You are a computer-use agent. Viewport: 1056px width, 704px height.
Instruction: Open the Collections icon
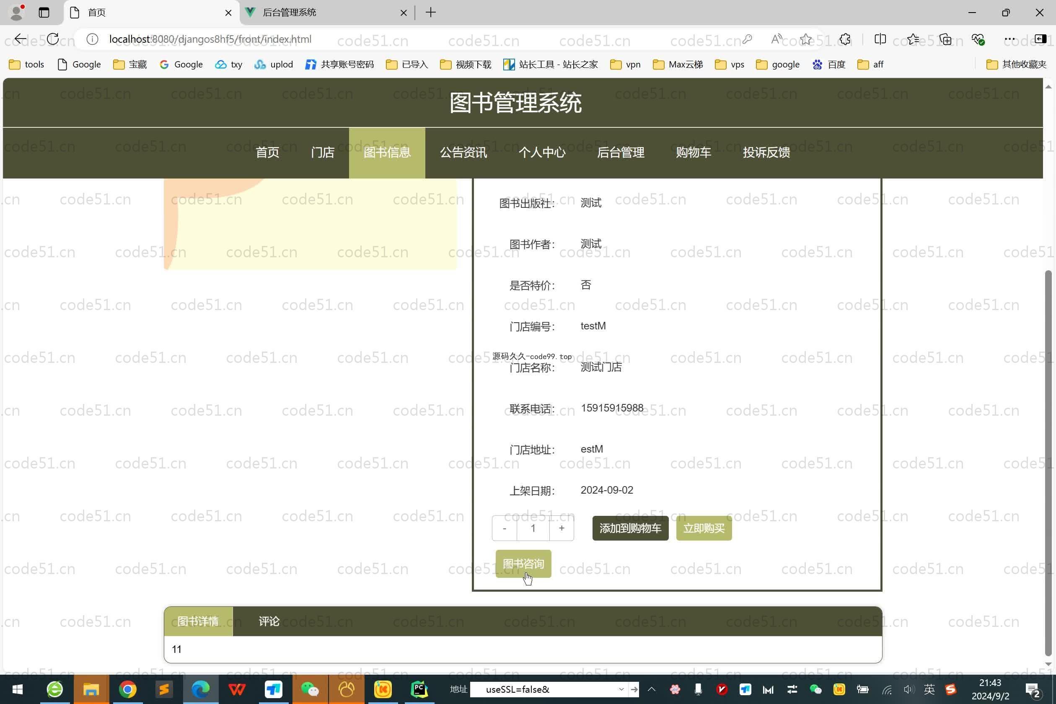coord(945,39)
